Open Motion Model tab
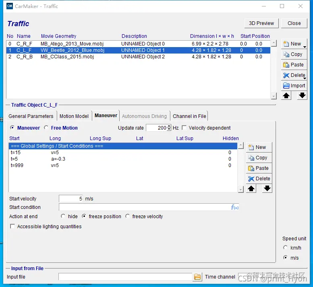This screenshot has height=287, width=313. click(x=74, y=116)
